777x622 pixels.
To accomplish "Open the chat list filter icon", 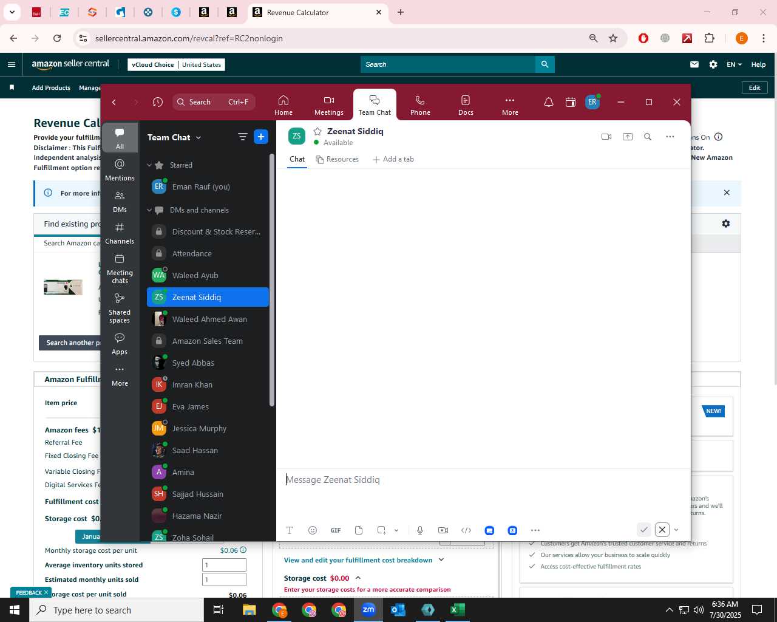I will click(x=242, y=137).
